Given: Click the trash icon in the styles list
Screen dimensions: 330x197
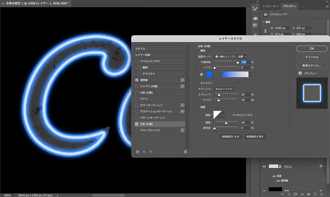Looking at the screenshot, I should pos(185,152).
